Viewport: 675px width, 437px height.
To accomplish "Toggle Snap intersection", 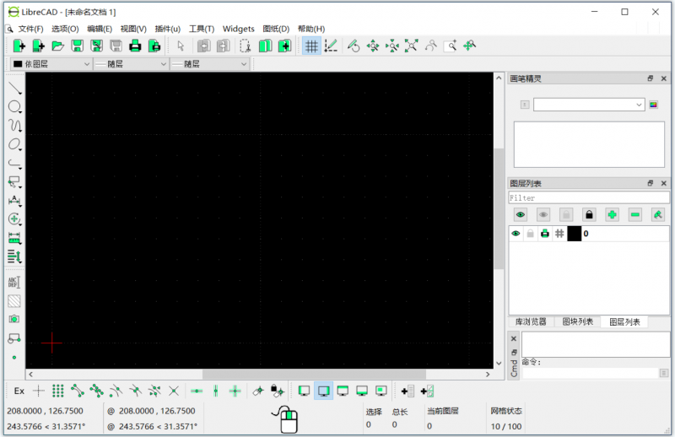I will click(x=174, y=391).
